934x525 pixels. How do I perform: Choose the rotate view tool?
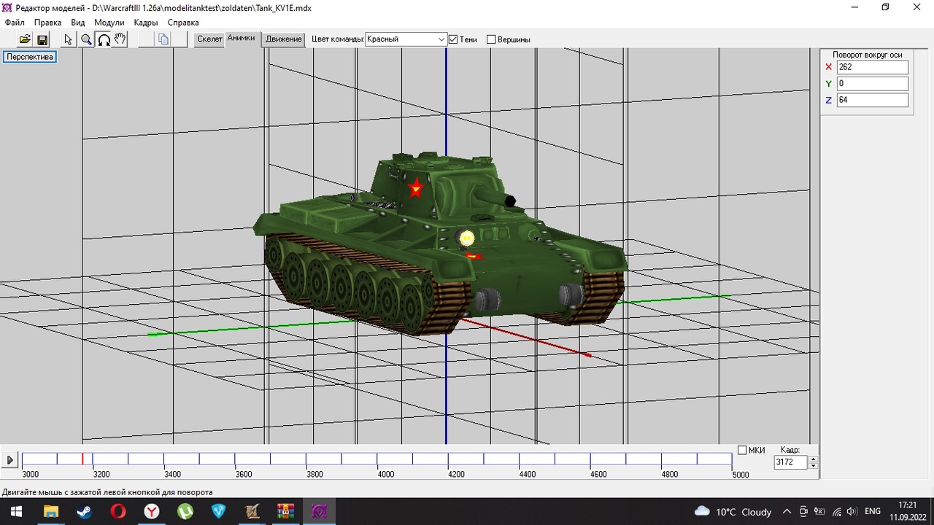tap(104, 39)
